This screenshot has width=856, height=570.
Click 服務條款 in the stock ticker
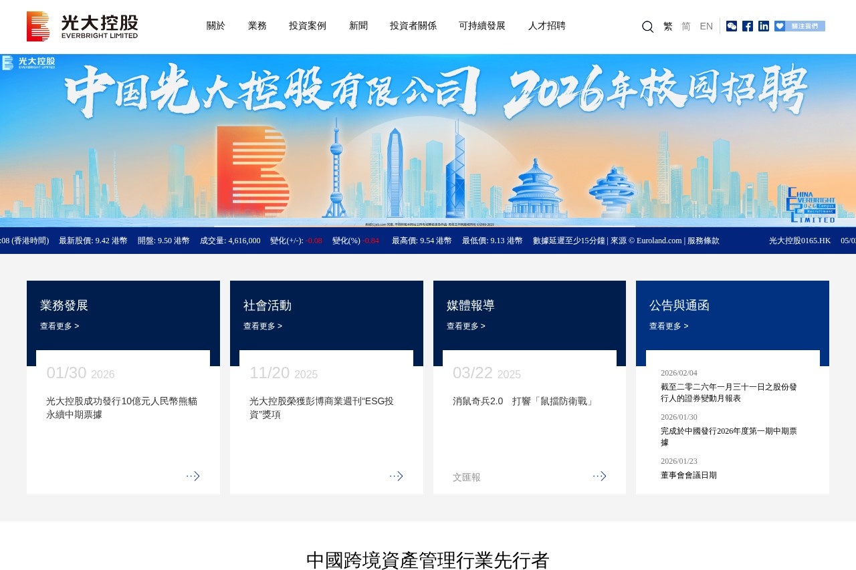[x=704, y=241]
